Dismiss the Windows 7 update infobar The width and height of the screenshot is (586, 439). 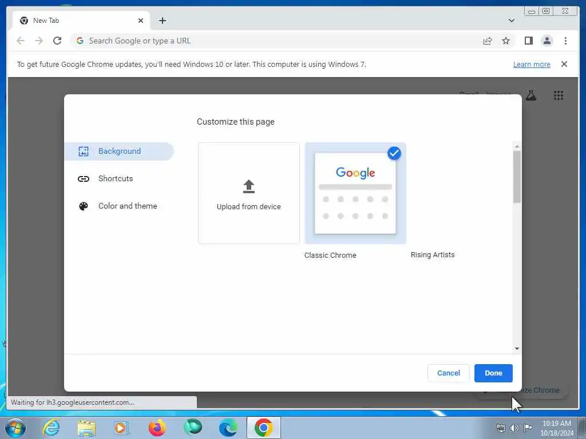click(x=564, y=64)
